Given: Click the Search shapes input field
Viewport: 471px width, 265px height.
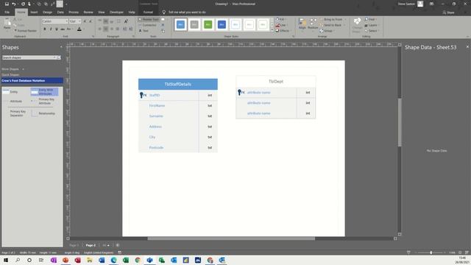Looking at the screenshot, I should (27, 57).
